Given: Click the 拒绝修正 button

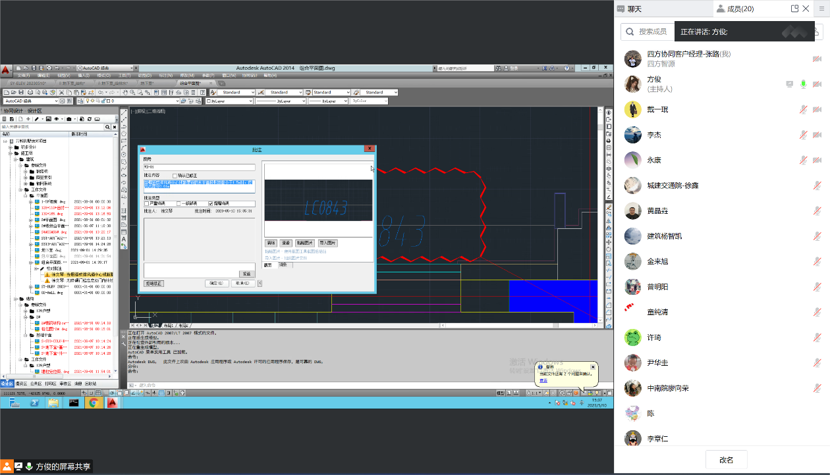Looking at the screenshot, I should 154,284.
